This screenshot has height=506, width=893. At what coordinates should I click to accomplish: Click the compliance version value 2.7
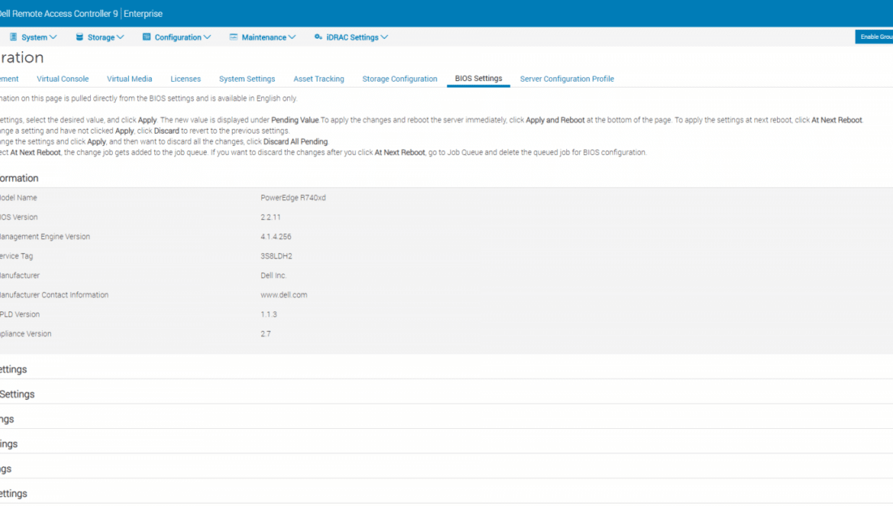[266, 334]
